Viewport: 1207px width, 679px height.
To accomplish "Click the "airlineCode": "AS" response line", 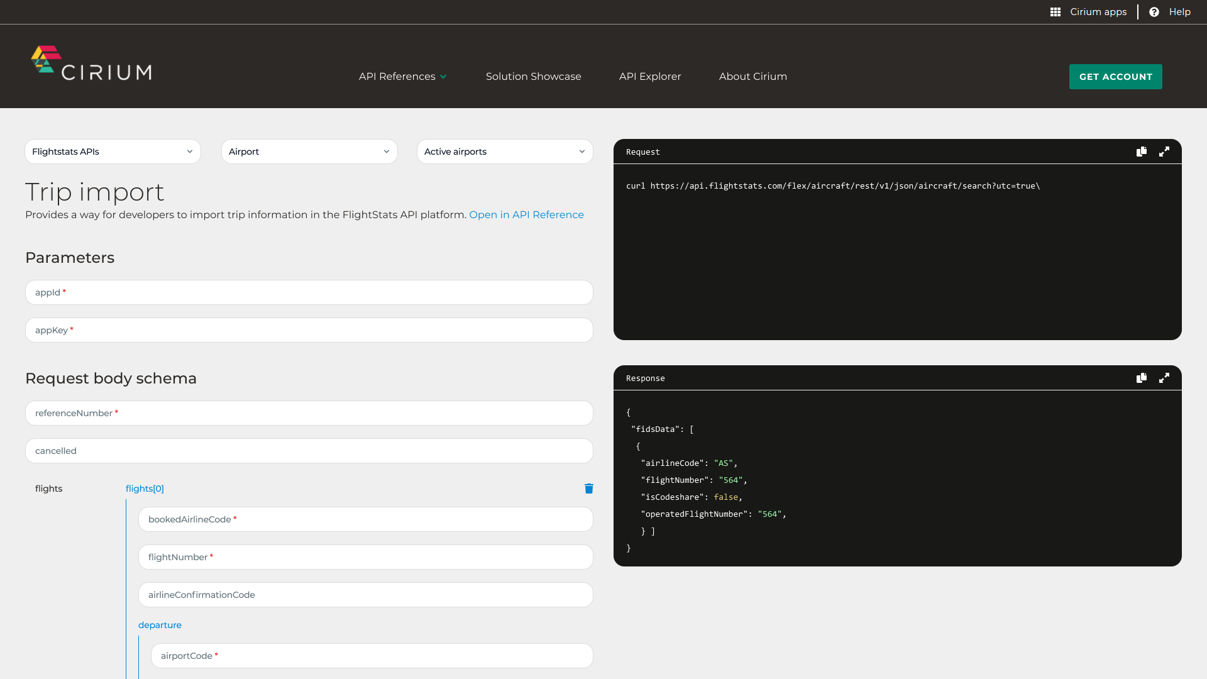I will point(689,463).
